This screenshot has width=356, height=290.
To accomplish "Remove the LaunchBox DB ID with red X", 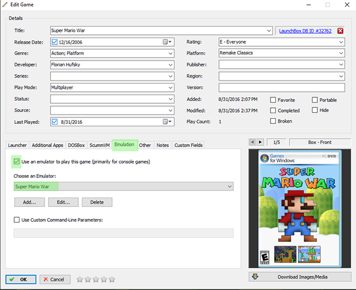I will tap(340, 31).
